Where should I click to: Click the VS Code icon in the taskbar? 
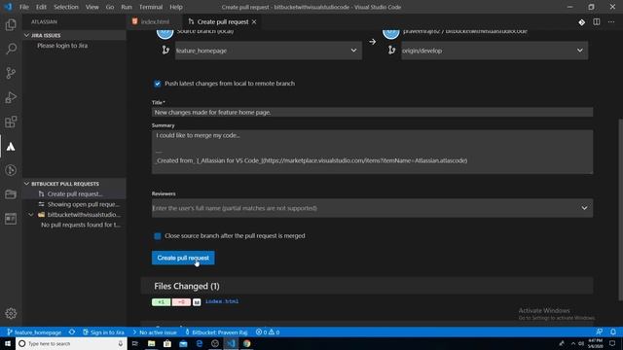[x=231, y=343]
